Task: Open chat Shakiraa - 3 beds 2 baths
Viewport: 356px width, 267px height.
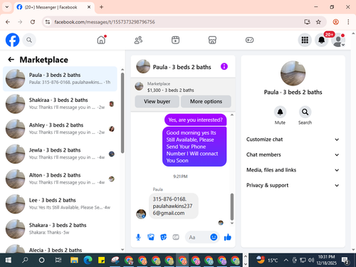Action: (60, 104)
